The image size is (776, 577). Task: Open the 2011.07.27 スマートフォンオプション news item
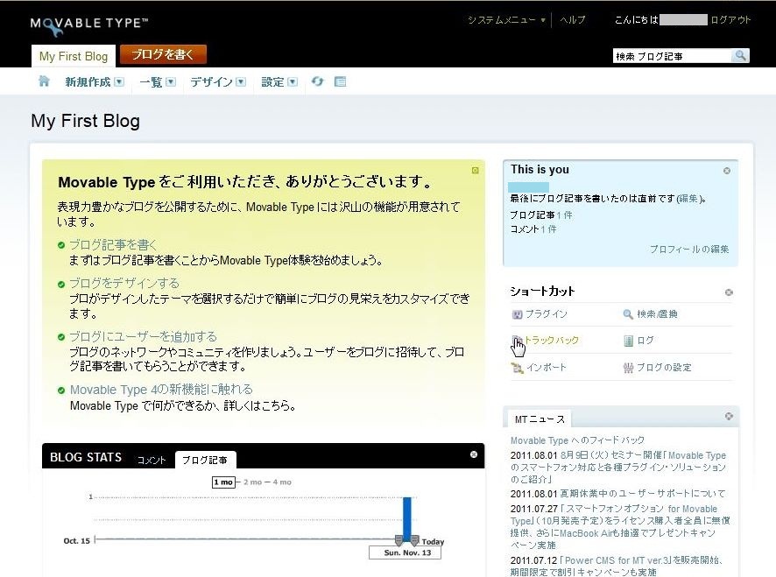click(x=620, y=527)
